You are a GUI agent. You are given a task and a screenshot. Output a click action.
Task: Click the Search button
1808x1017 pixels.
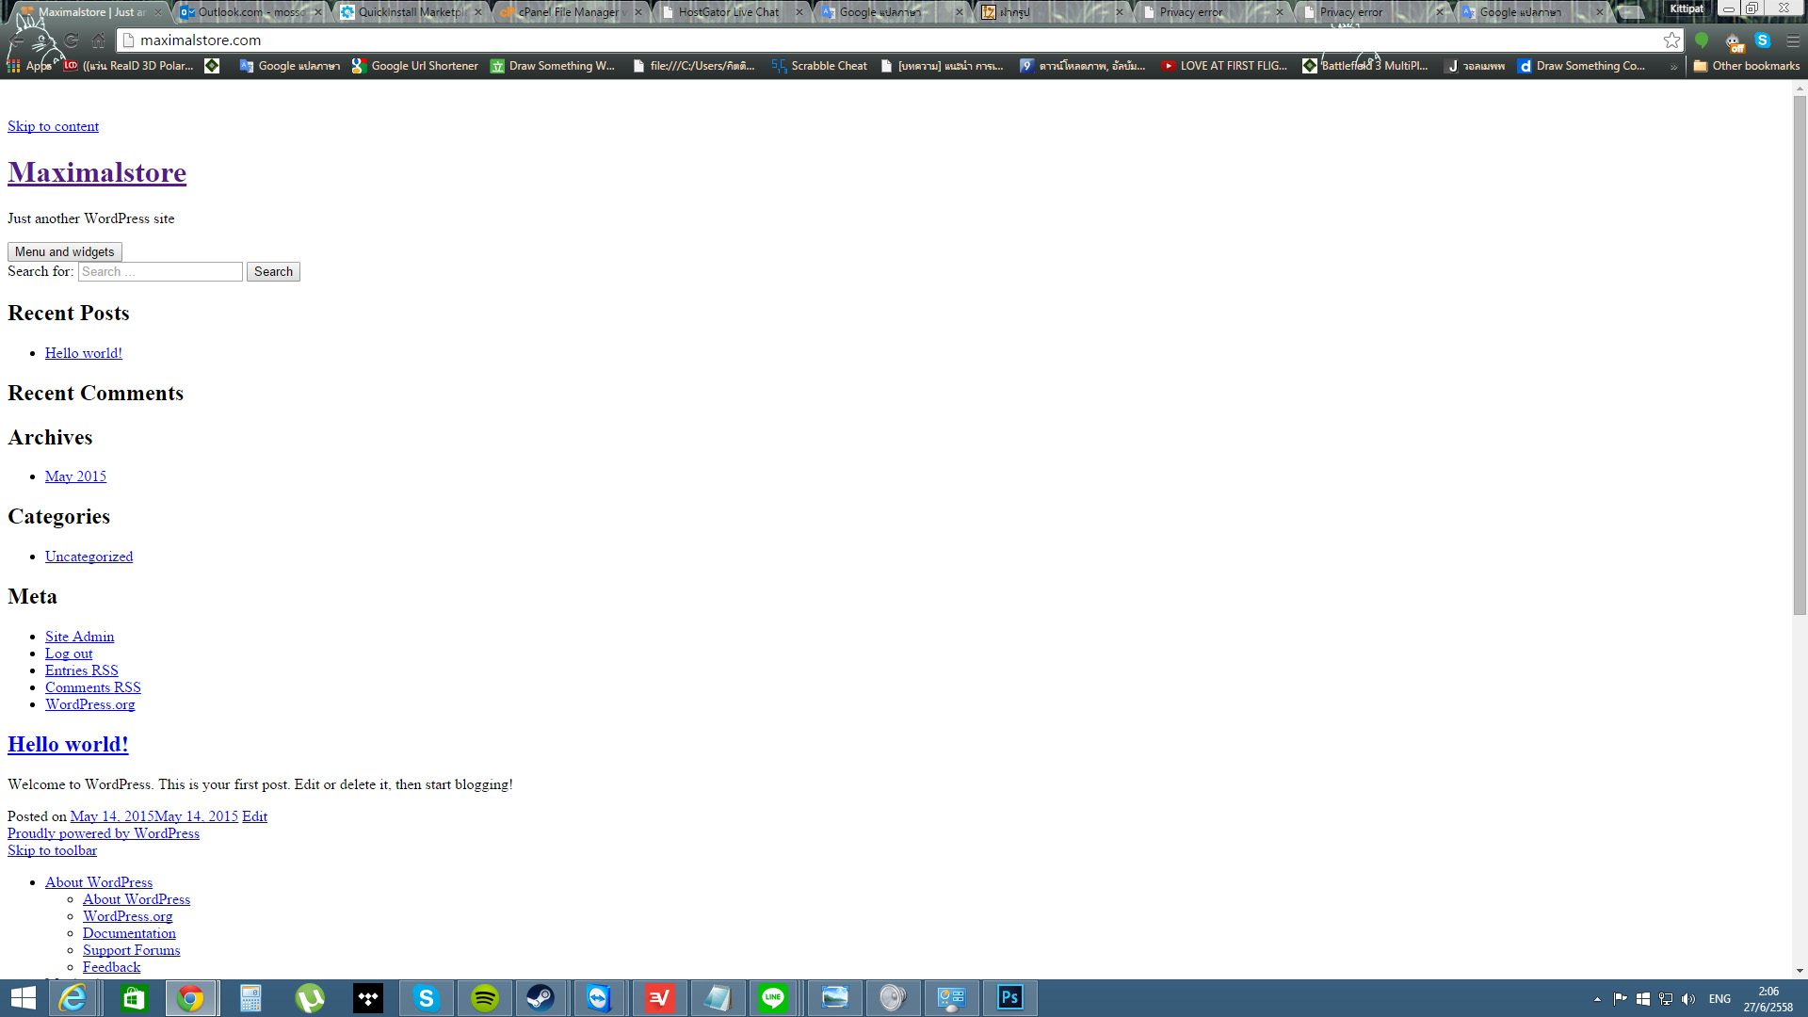coord(273,271)
